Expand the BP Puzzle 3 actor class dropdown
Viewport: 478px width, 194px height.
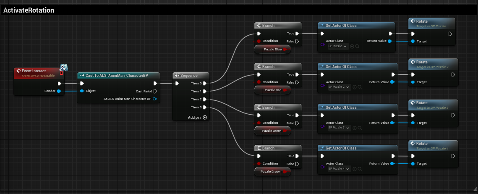click(x=339, y=128)
